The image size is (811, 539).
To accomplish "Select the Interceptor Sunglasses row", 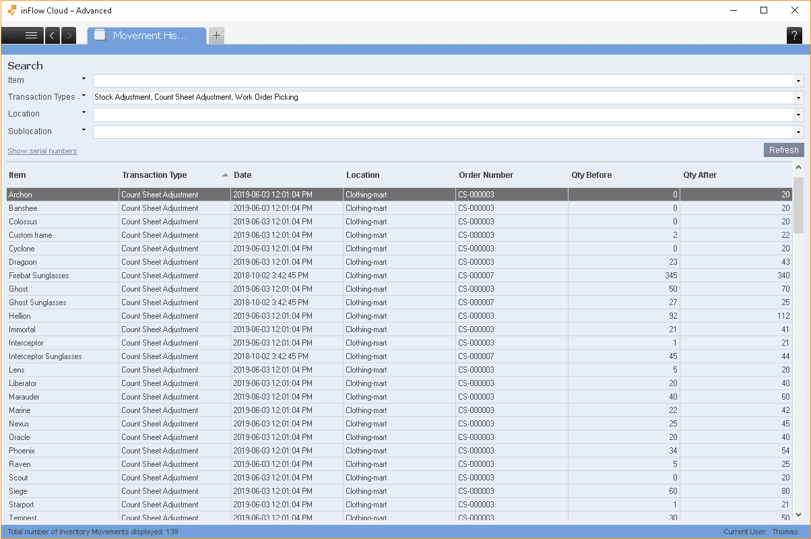I will tap(399, 356).
